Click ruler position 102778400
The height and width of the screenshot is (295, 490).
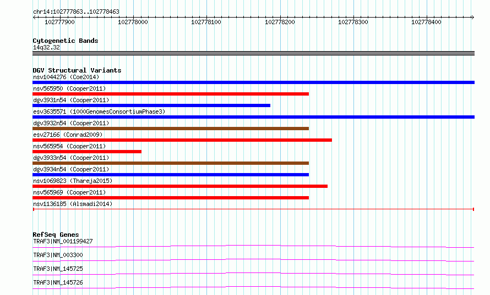tap(426, 22)
